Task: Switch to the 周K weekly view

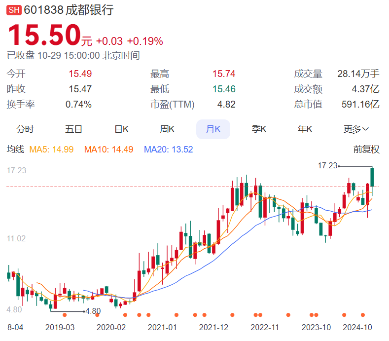Action: click(167, 129)
